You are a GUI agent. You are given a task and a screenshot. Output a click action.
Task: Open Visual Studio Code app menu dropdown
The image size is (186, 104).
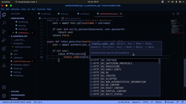coord(26,2)
